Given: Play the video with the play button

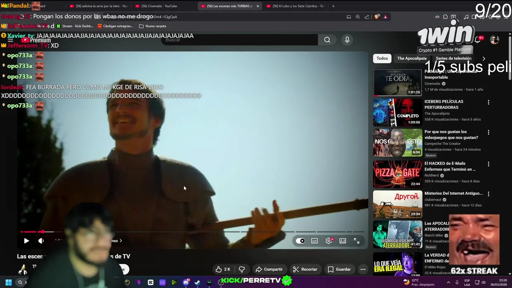Looking at the screenshot, I should coord(26,241).
